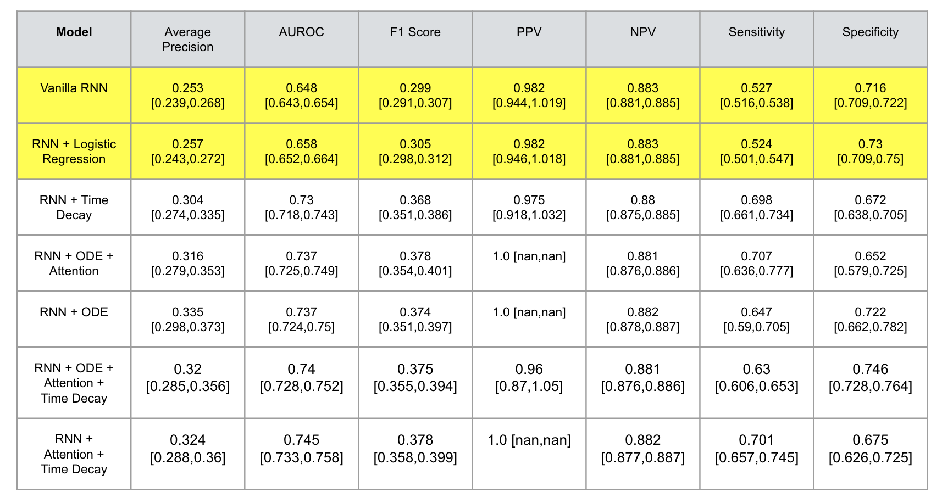Select the Specificity header cell
This screenshot has height=503, width=942.
(870, 32)
